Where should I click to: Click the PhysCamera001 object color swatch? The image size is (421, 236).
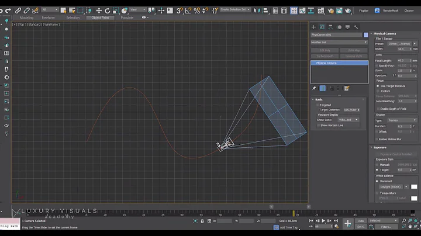click(x=365, y=35)
